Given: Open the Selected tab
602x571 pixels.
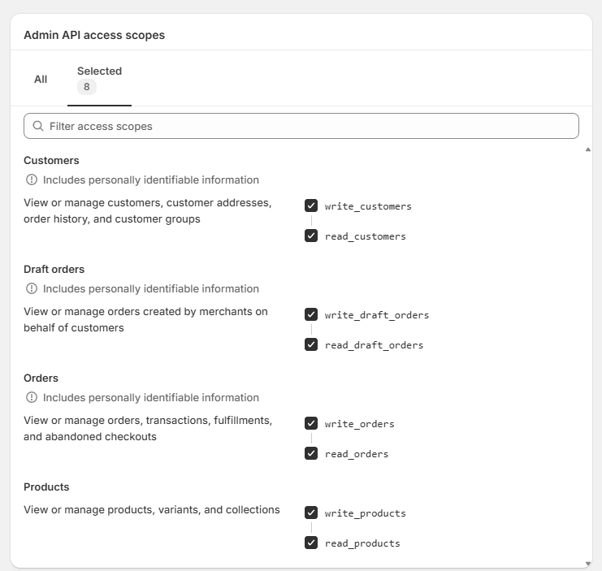Looking at the screenshot, I should click(x=99, y=71).
